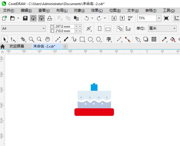Select the Zoom magnifier tool
180x146 pixels.
[31, 39]
